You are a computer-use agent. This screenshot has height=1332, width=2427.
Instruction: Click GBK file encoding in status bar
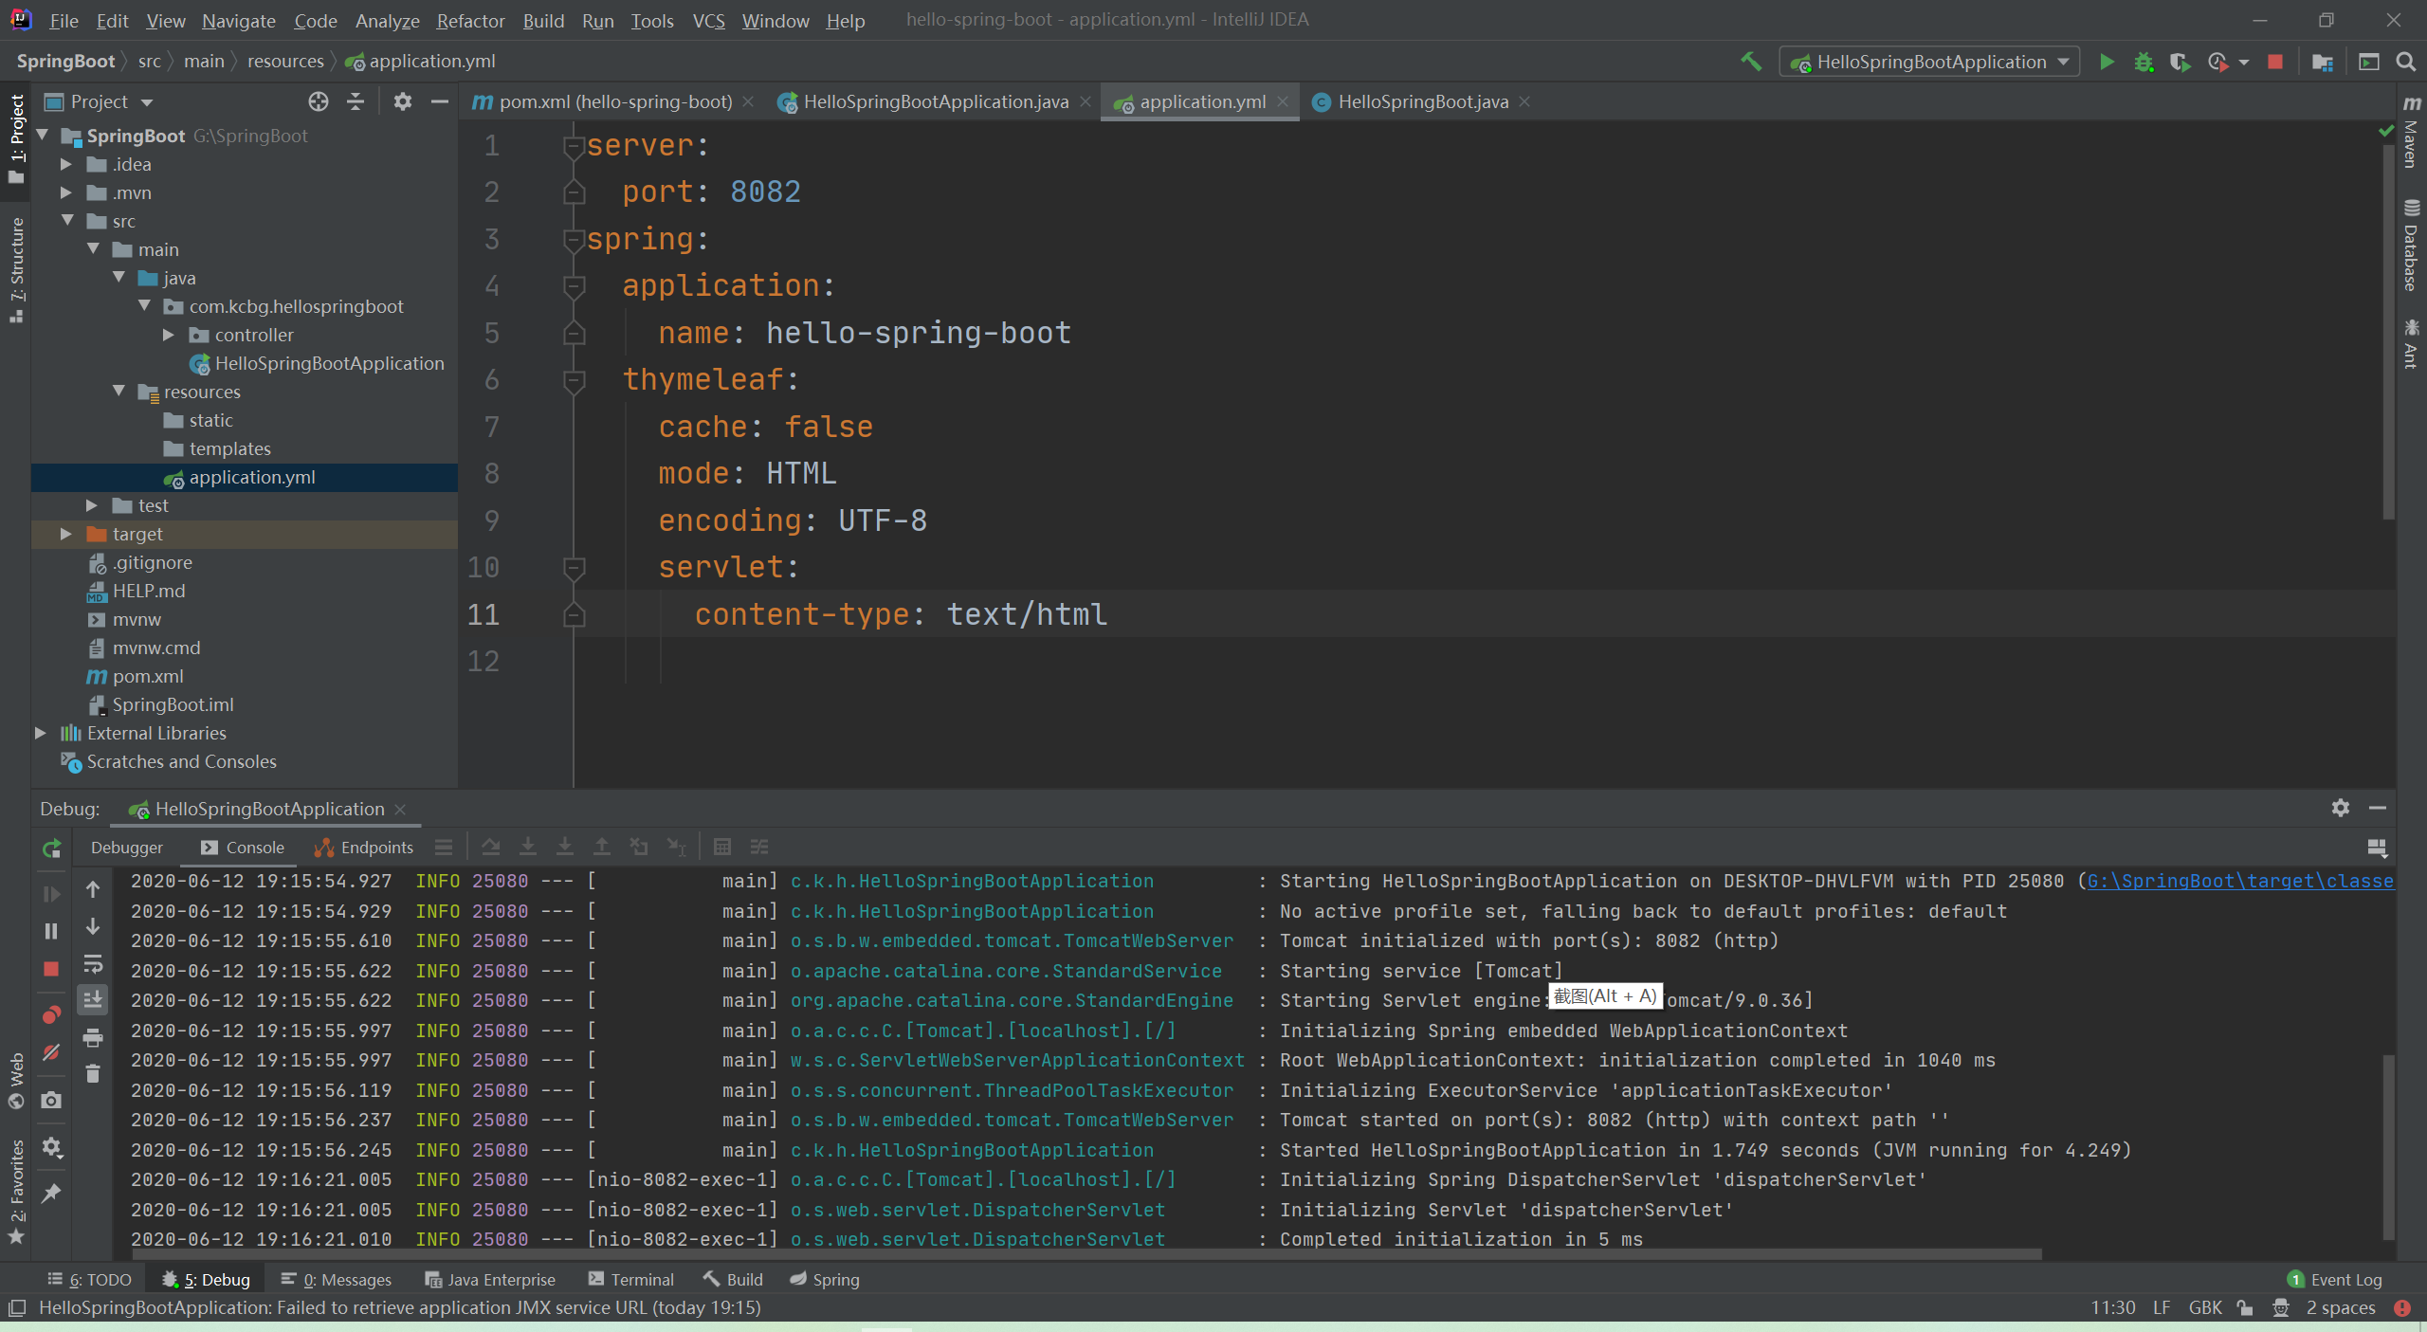click(x=2205, y=1308)
